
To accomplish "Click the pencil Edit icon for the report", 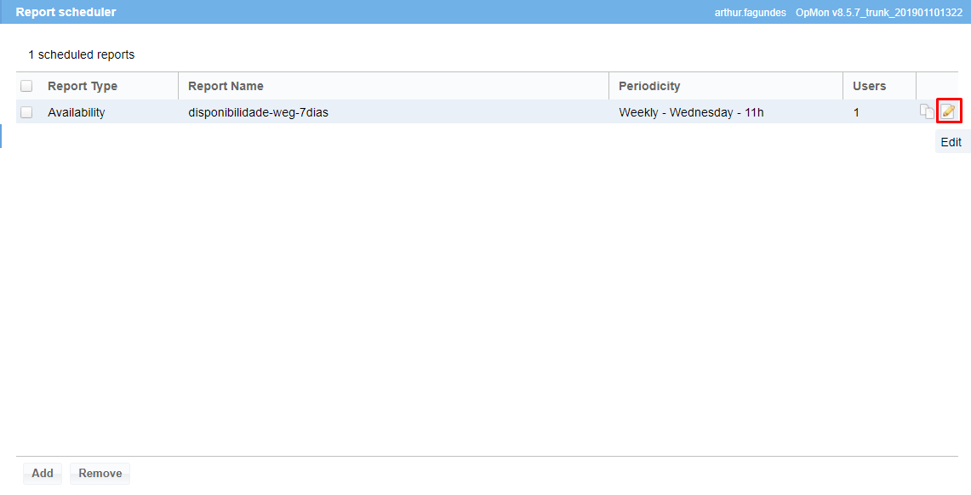I will pyautogui.click(x=948, y=111).
